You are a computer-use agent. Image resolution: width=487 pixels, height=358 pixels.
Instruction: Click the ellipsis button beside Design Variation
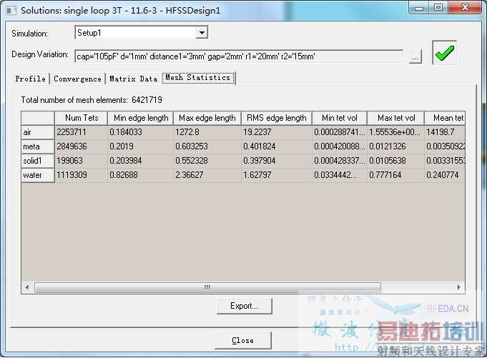[x=415, y=56]
